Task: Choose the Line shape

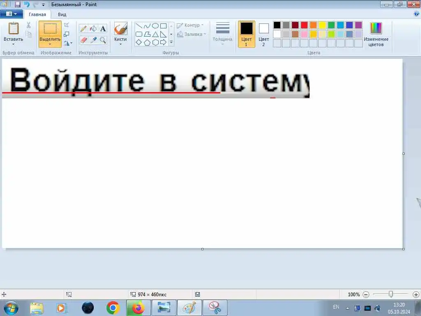Action: click(x=139, y=26)
